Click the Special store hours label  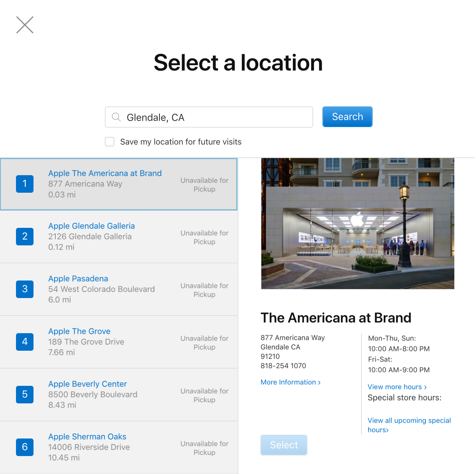coord(404,398)
